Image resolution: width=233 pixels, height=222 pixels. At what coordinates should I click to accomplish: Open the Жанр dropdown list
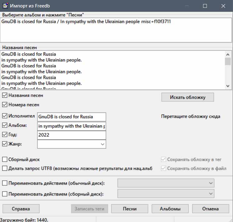[x=102, y=144]
